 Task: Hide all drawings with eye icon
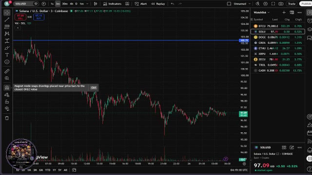(7, 109)
